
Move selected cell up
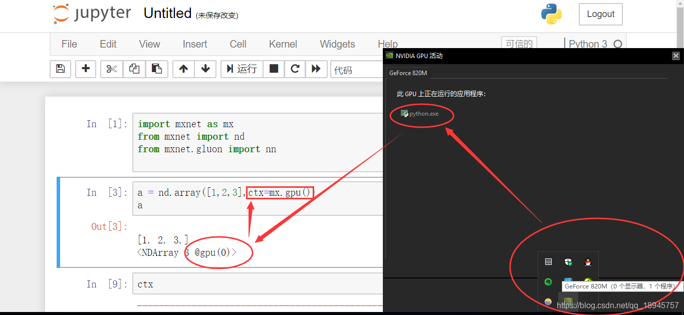tap(183, 69)
